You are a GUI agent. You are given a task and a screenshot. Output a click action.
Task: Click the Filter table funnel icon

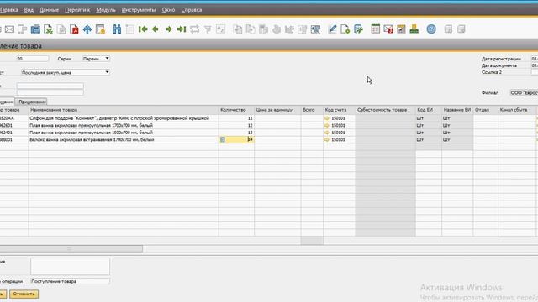pyautogui.click(x=208, y=29)
